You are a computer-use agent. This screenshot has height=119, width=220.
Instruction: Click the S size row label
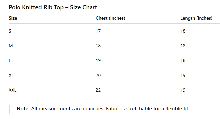coord(10,31)
